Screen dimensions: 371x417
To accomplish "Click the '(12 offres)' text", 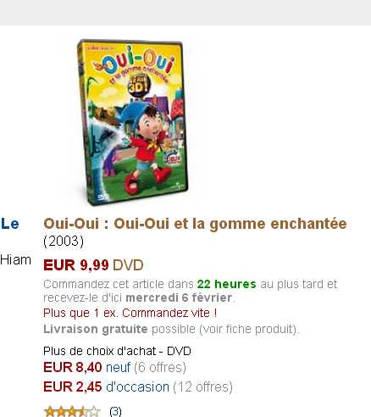I will (202, 386).
